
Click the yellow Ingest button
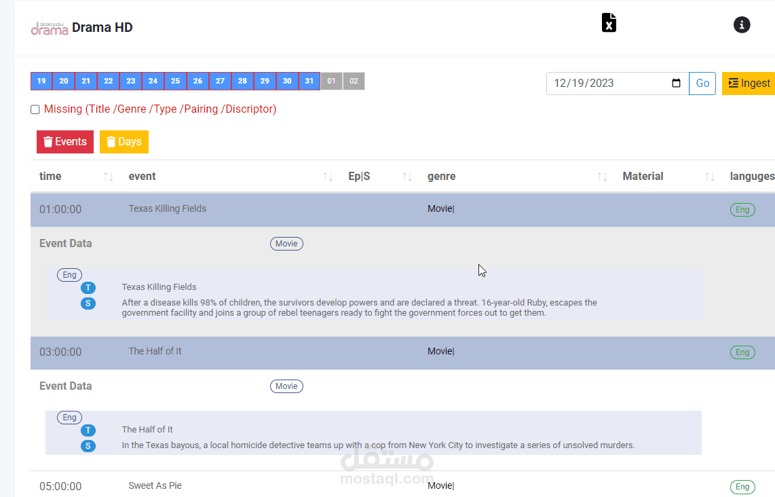pos(749,83)
